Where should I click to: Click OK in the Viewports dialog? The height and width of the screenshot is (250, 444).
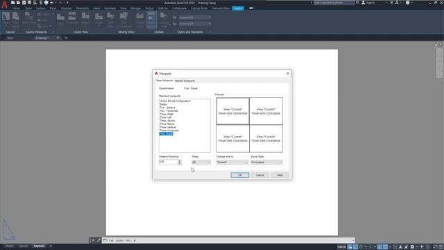(240, 175)
